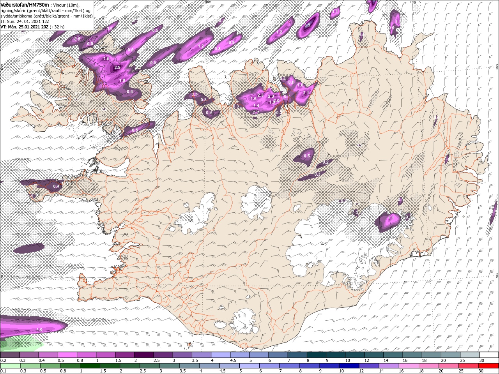
Task: Click the 2.1 precipitation value on the map
Action: [x=306, y=93]
